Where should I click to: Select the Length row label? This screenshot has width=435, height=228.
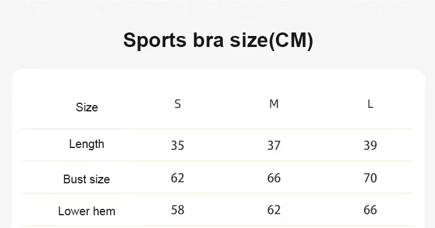point(86,144)
